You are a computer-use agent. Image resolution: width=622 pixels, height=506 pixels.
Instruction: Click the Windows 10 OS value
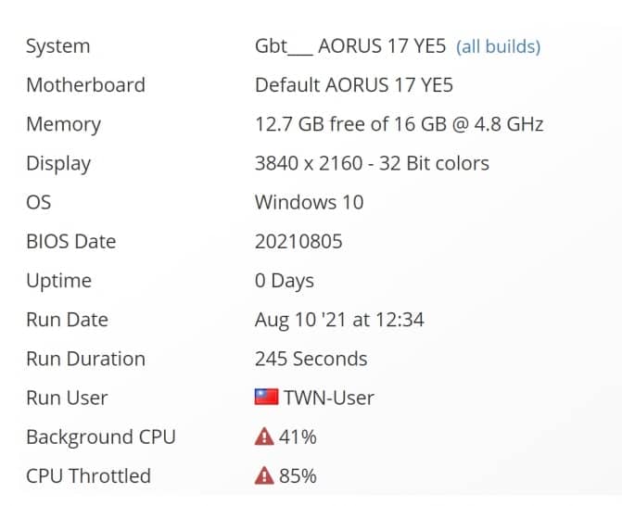(x=309, y=202)
